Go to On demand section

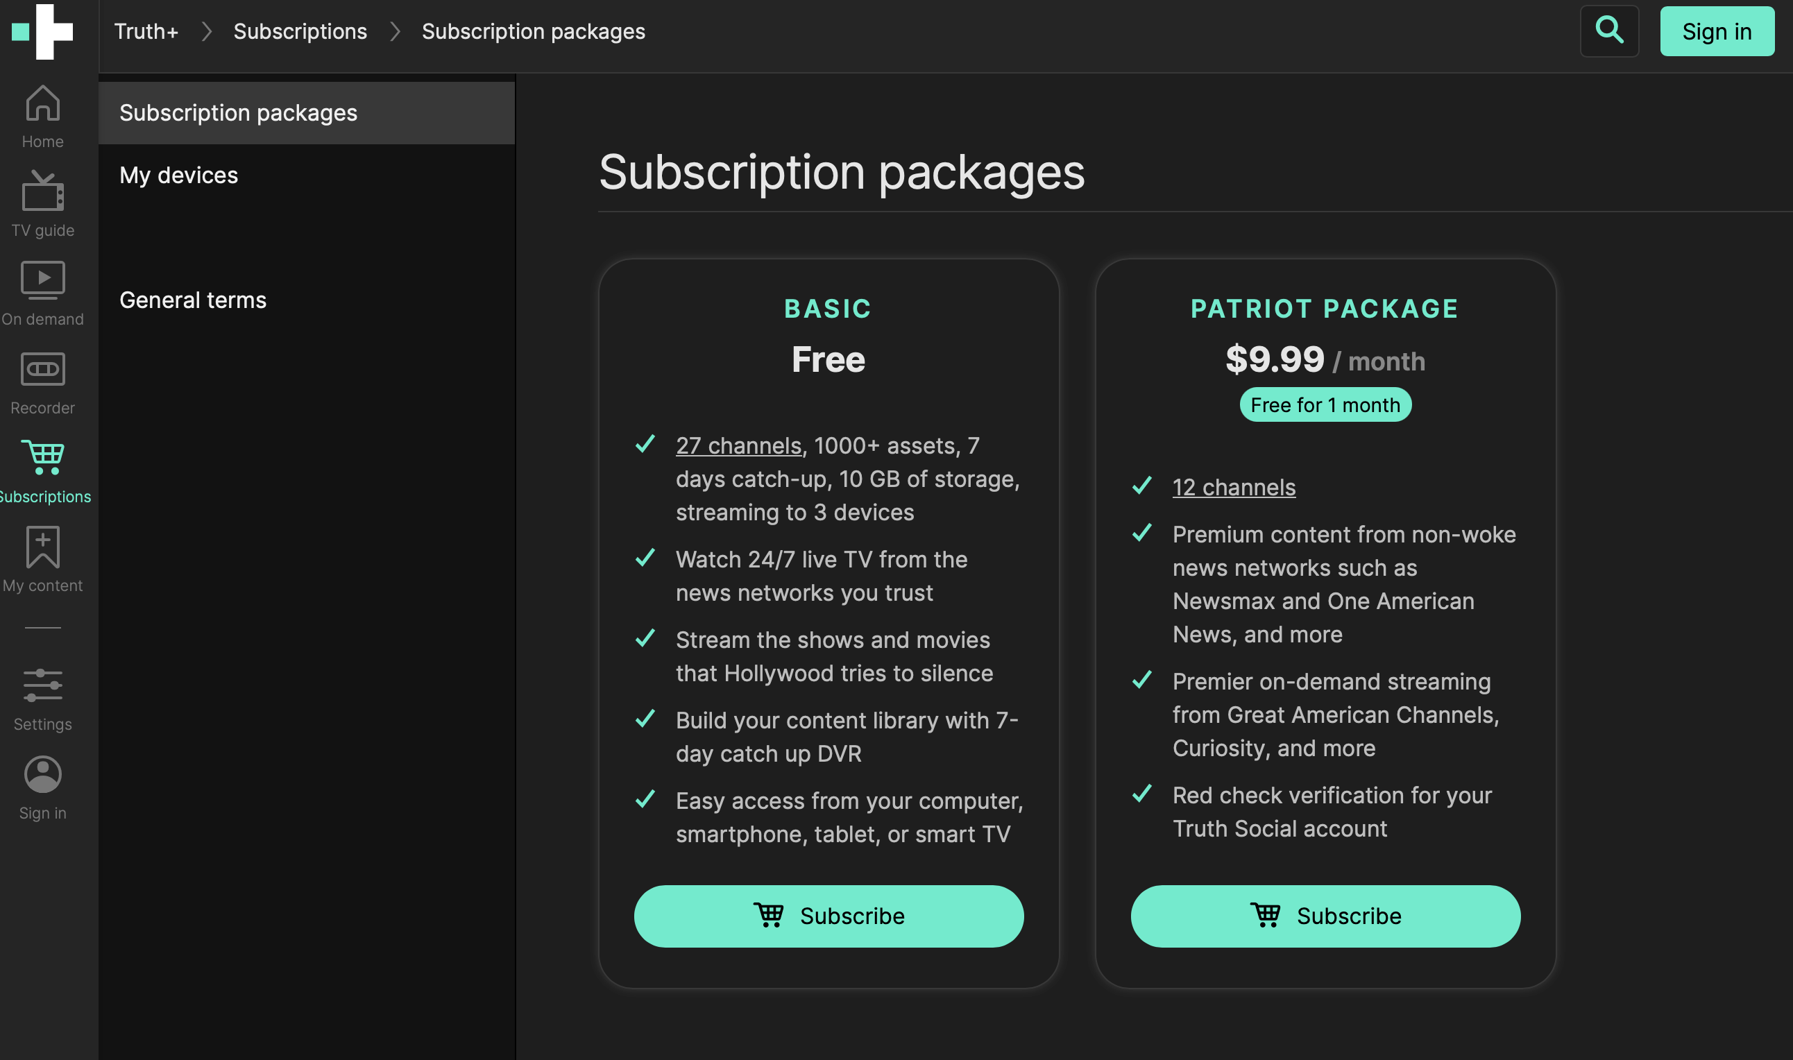(x=43, y=282)
